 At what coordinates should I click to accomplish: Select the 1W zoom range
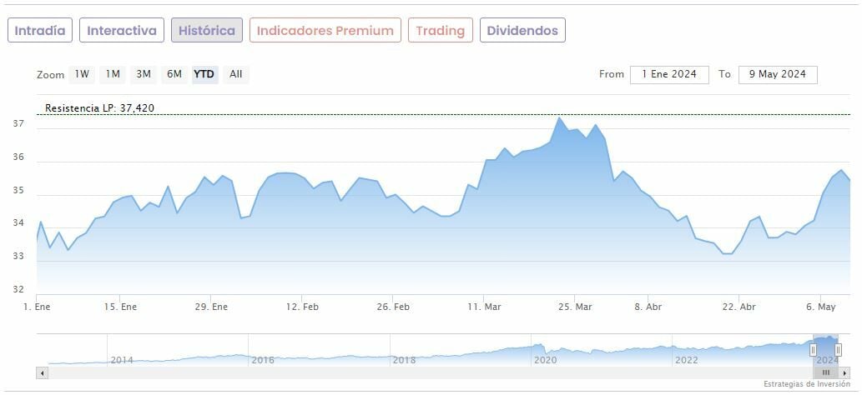point(82,74)
